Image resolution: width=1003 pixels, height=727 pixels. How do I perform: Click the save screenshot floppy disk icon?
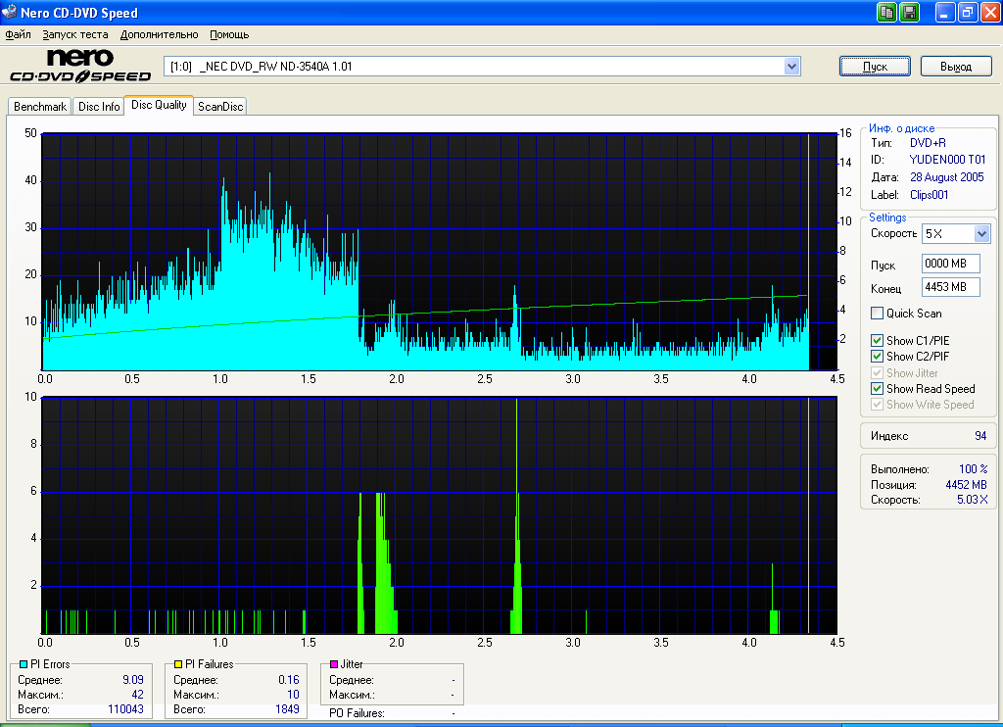[909, 13]
